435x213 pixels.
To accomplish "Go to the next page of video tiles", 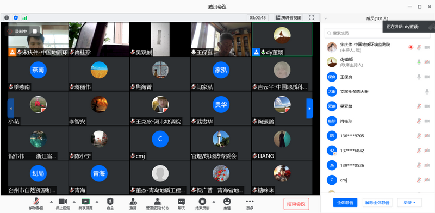I will click(x=309, y=109).
